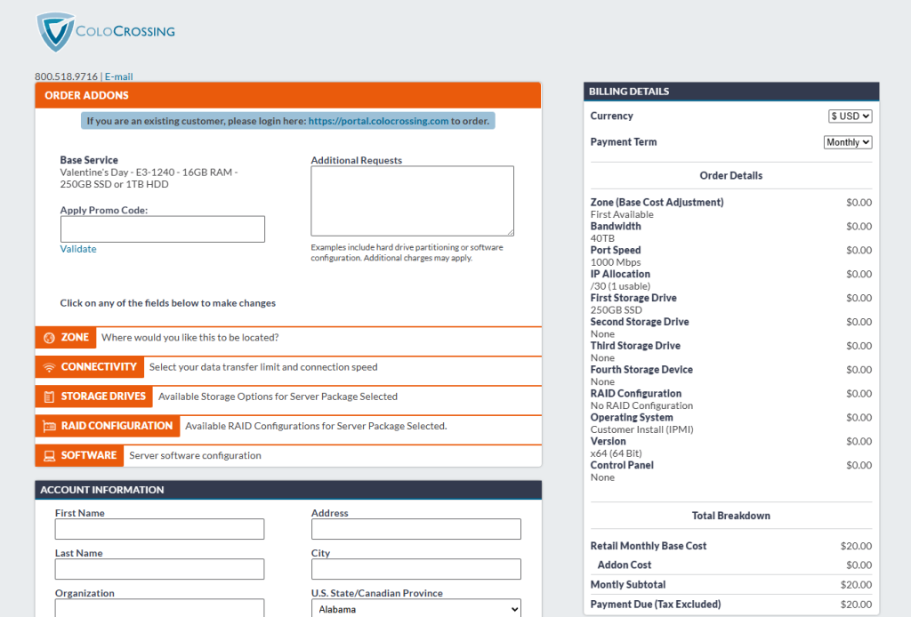Expand the STORAGE DRIVES section

click(103, 397)
